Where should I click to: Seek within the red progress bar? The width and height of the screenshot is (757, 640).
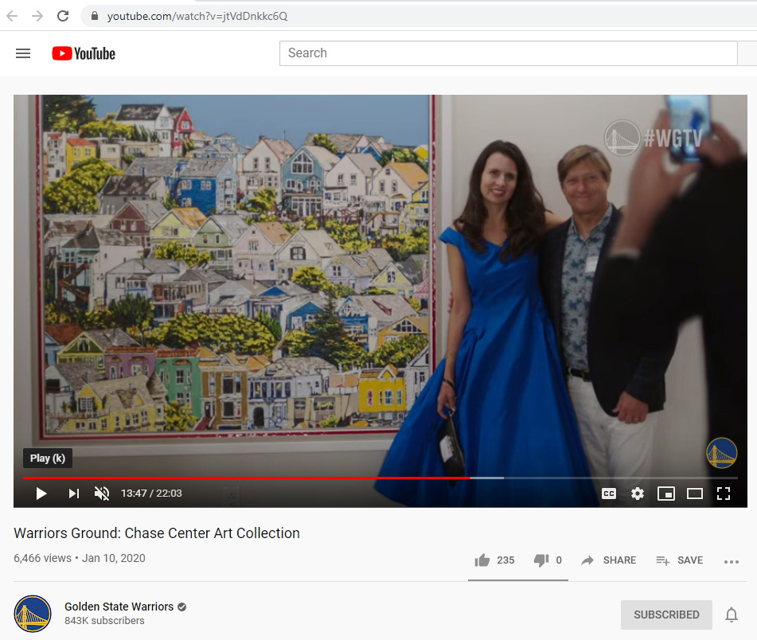coord(246,478)
